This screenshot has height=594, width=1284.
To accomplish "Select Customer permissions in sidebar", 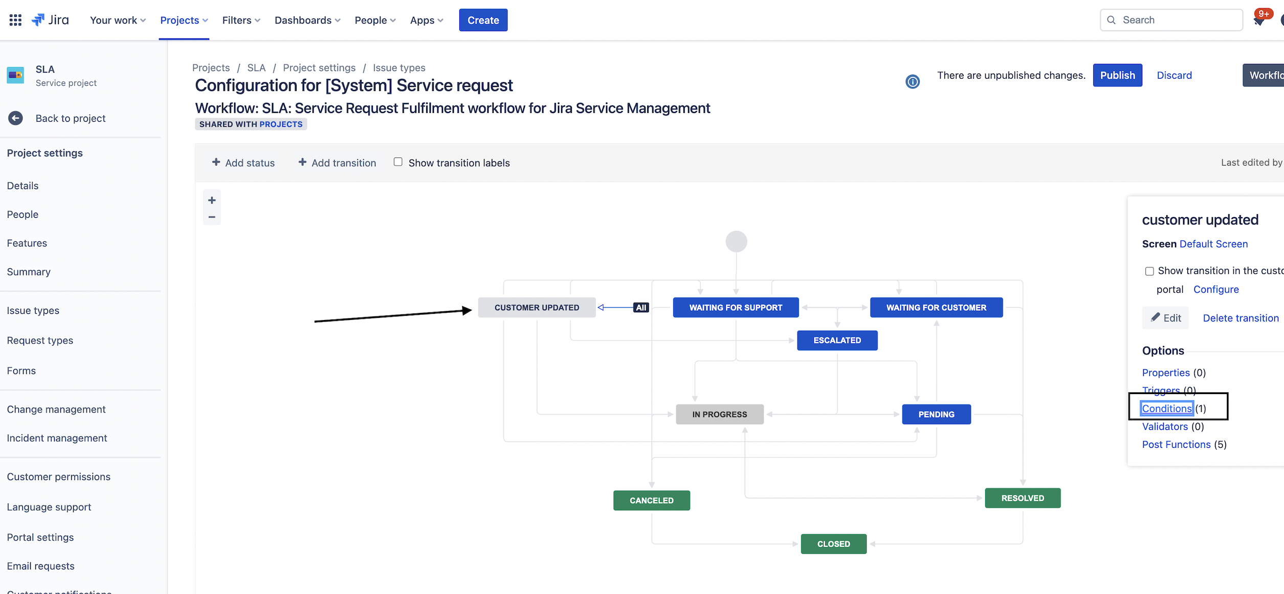I will coord(59,476).
